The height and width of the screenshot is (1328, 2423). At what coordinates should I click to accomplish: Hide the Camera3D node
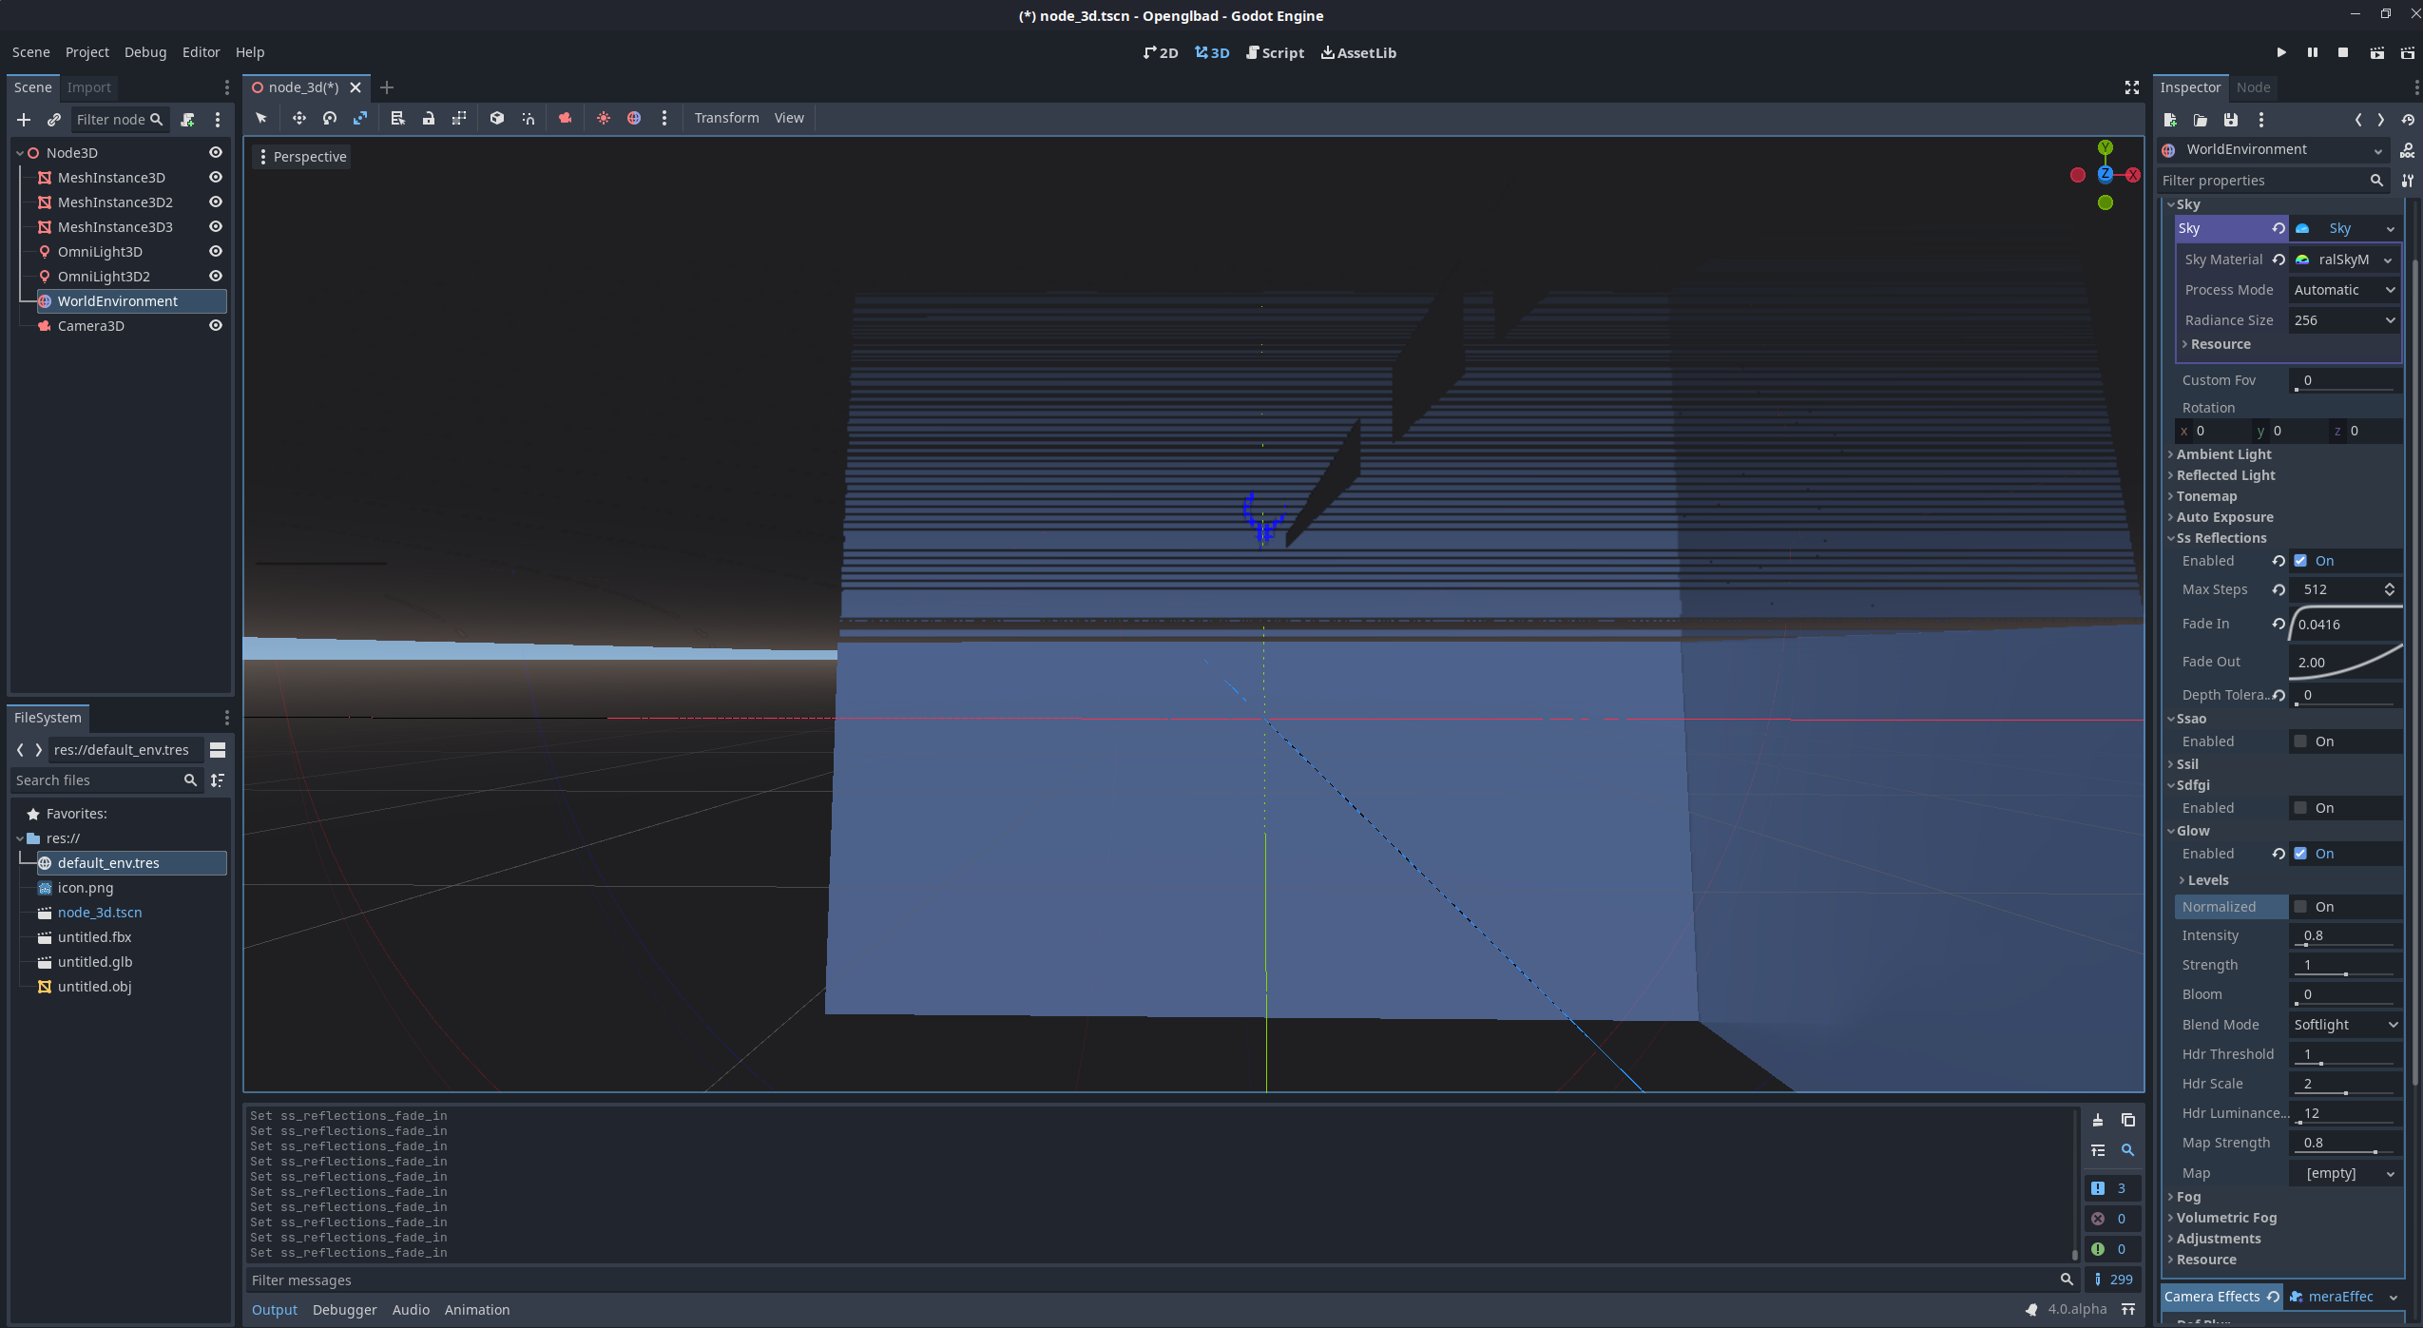pyautogui.click(x=216, y=325)
